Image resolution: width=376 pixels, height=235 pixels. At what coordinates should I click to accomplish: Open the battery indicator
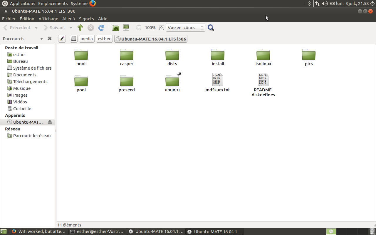click(332, 4)
